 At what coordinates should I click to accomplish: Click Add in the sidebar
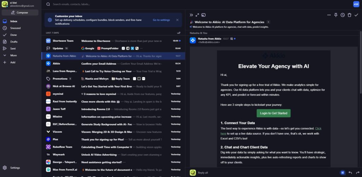[x=13, y=62]
